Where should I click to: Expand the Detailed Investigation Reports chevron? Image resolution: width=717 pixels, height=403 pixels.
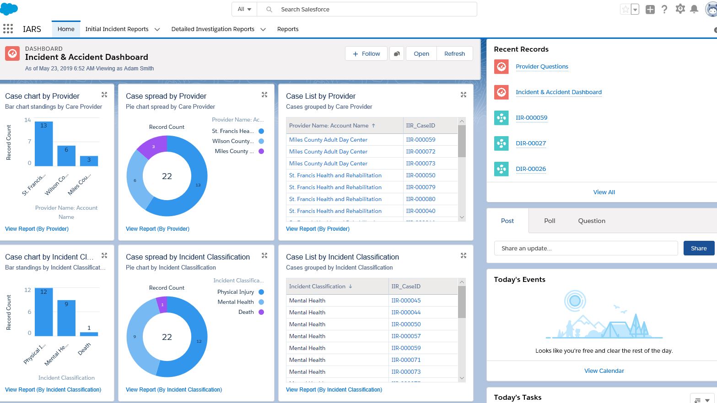[263, 29]
